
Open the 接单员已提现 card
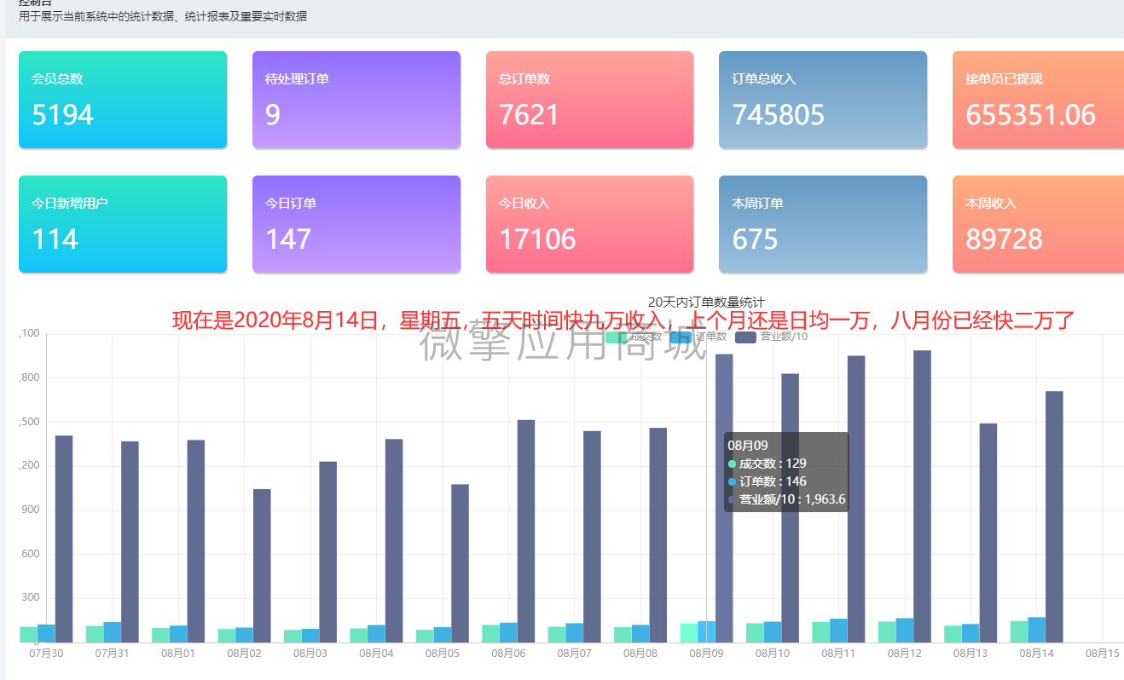(1038, 100)
